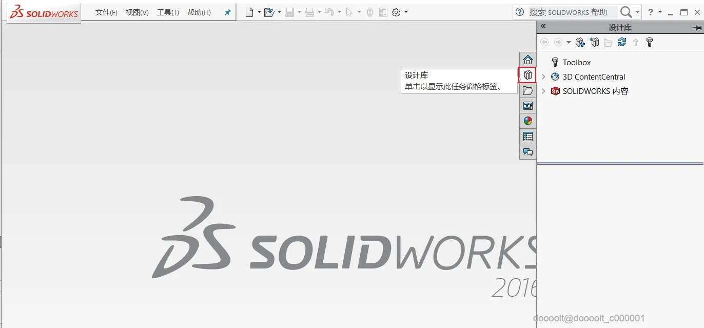Expand the Undo dropdown arrow
The width and height of the screenshot is (704, 328).
point(339,12)
